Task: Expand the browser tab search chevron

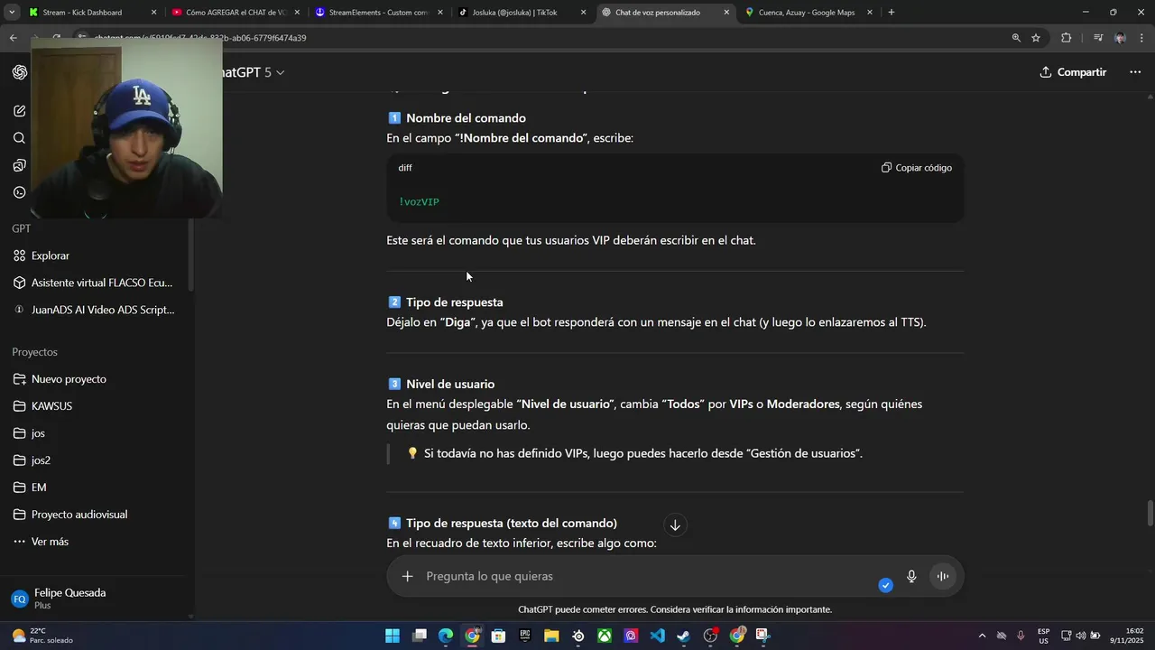Action: point(13,13)
